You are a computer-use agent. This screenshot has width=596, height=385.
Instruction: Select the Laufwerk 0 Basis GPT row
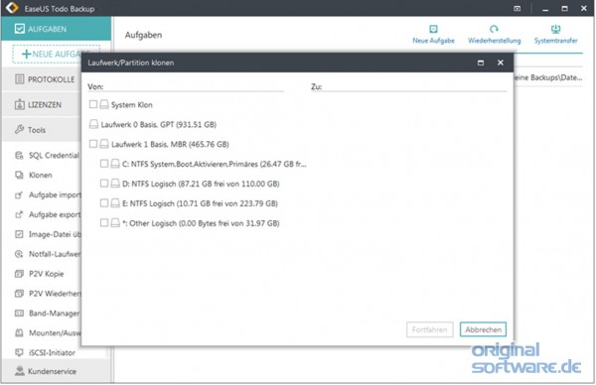159,124
